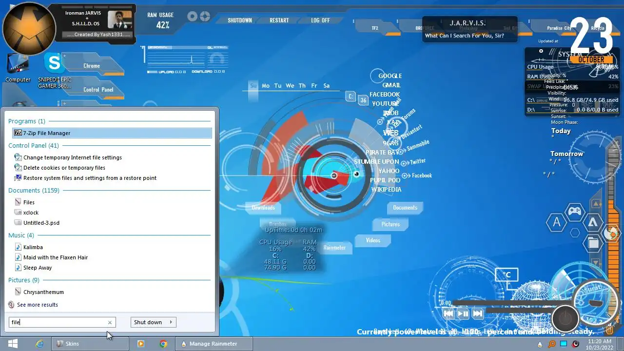Open the Rainmeter tile
Screen dimensions: 624x351
pos(334,248)
